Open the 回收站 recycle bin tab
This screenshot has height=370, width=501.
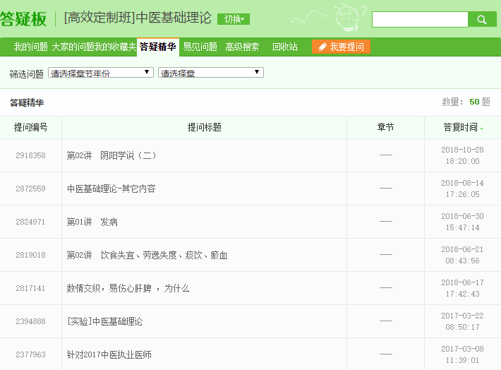pos(285,47)
